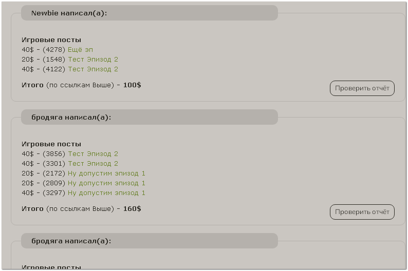Open "Тест Эпизод 2" link for post 1548
The height and width of the screenshot is (271, 408).
click(x=93, y=60)
